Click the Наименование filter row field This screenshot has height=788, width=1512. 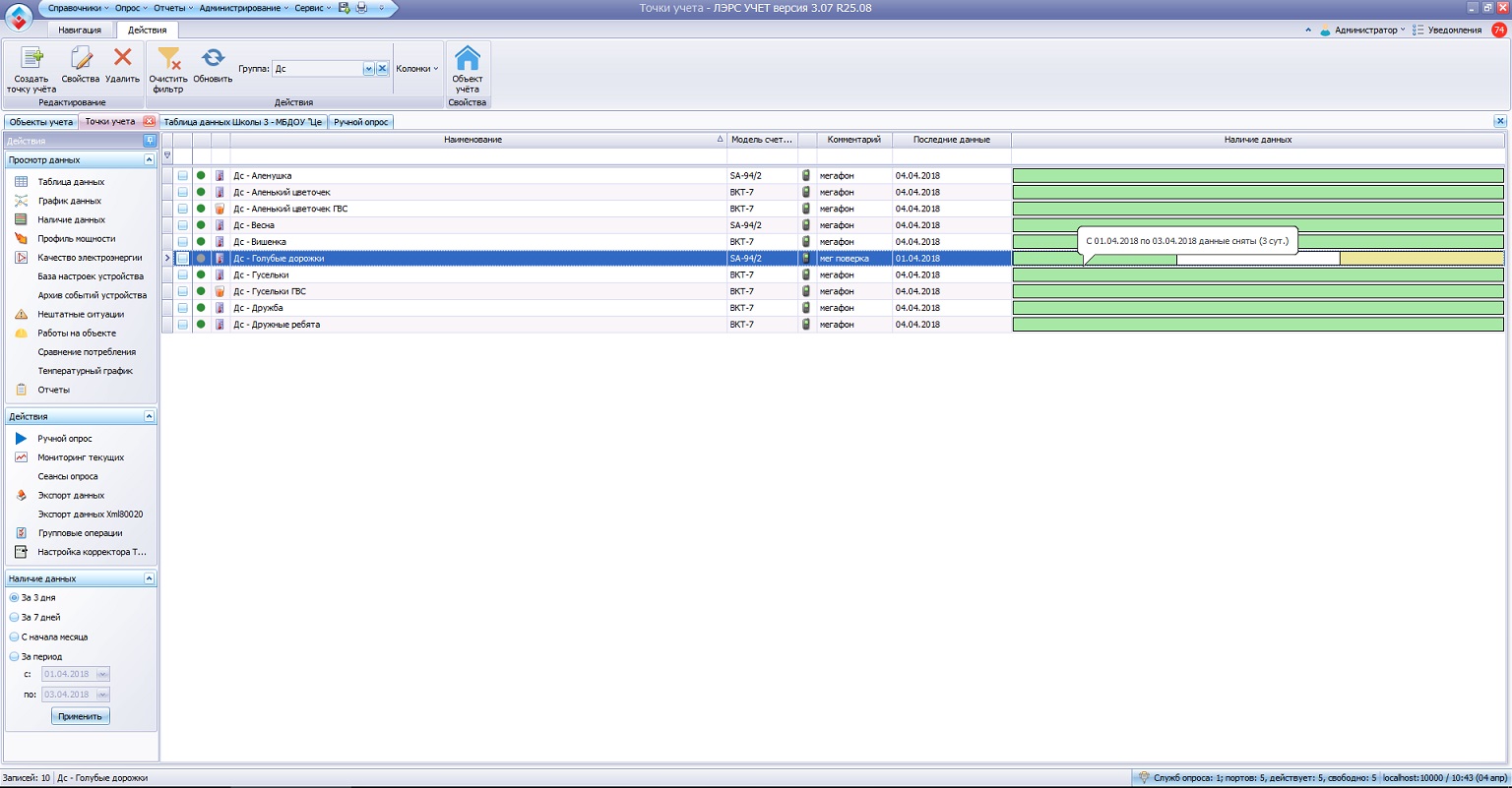tap(478, 155)
